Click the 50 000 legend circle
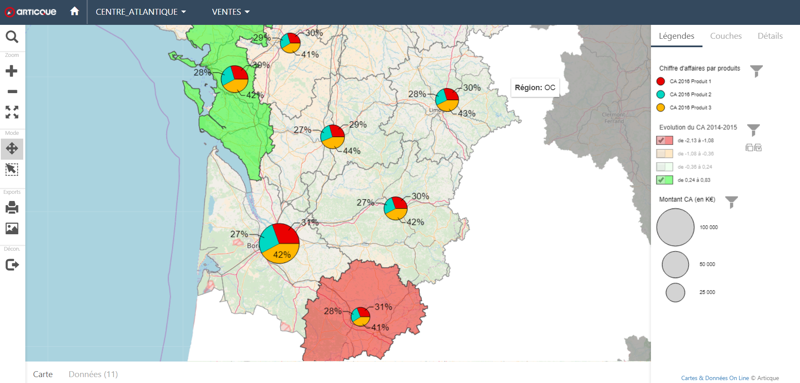This screenshot has height=383, width=800. pyautogui.click(x=675, y=265)
